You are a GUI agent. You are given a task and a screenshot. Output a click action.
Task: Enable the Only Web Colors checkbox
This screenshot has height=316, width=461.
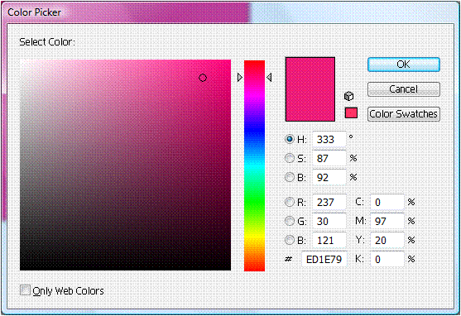[x=25, y=290]
